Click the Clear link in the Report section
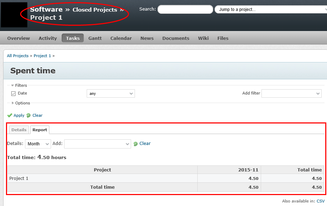This screenshot has height=206, width=327. tap(145, 144)
